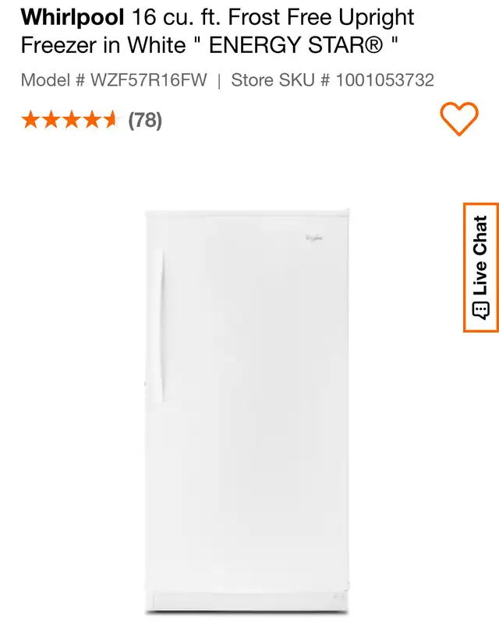This screenshot has width=499, height=634.
Task: Click the third orange rating star
Action: click(x=71, y=120)
